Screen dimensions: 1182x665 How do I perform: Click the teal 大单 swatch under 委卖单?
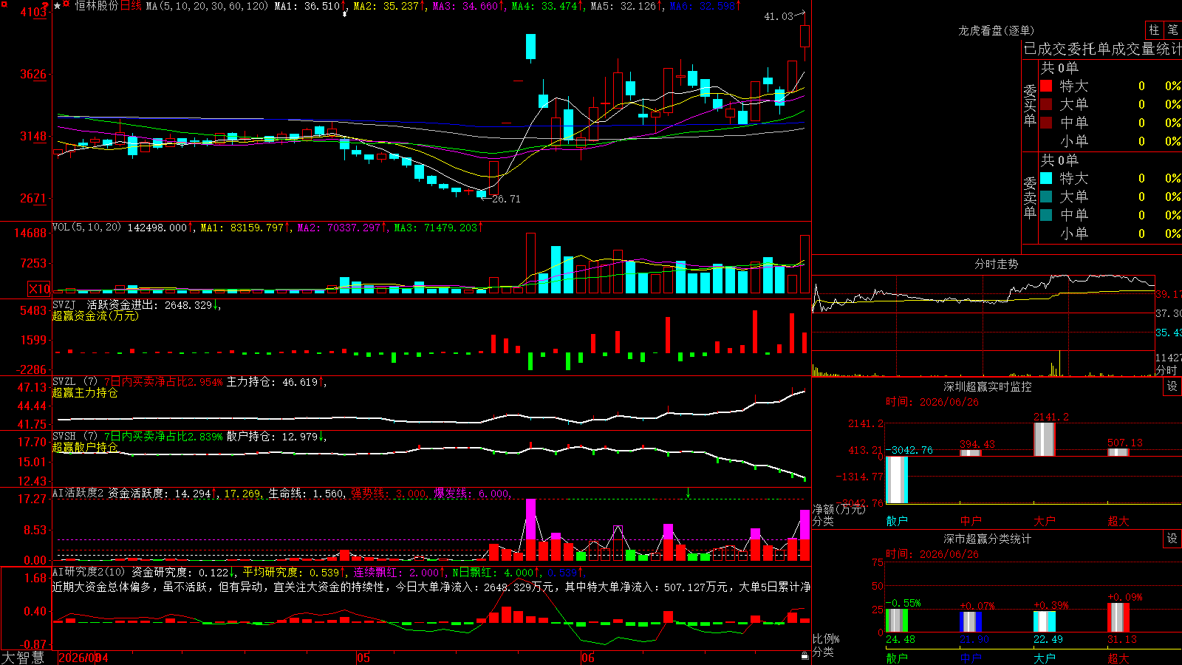tap(1046, 197)
